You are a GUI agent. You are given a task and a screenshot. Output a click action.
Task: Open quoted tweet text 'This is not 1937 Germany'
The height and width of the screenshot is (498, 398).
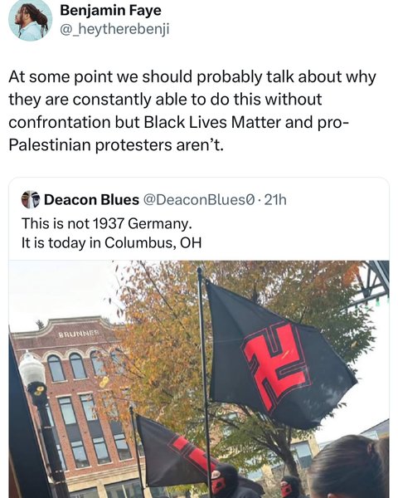coord(107,223)
